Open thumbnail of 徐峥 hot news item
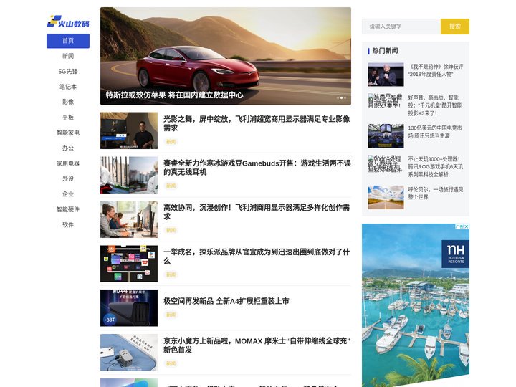The width and height of the screenshot is (516, 387). 386,75
